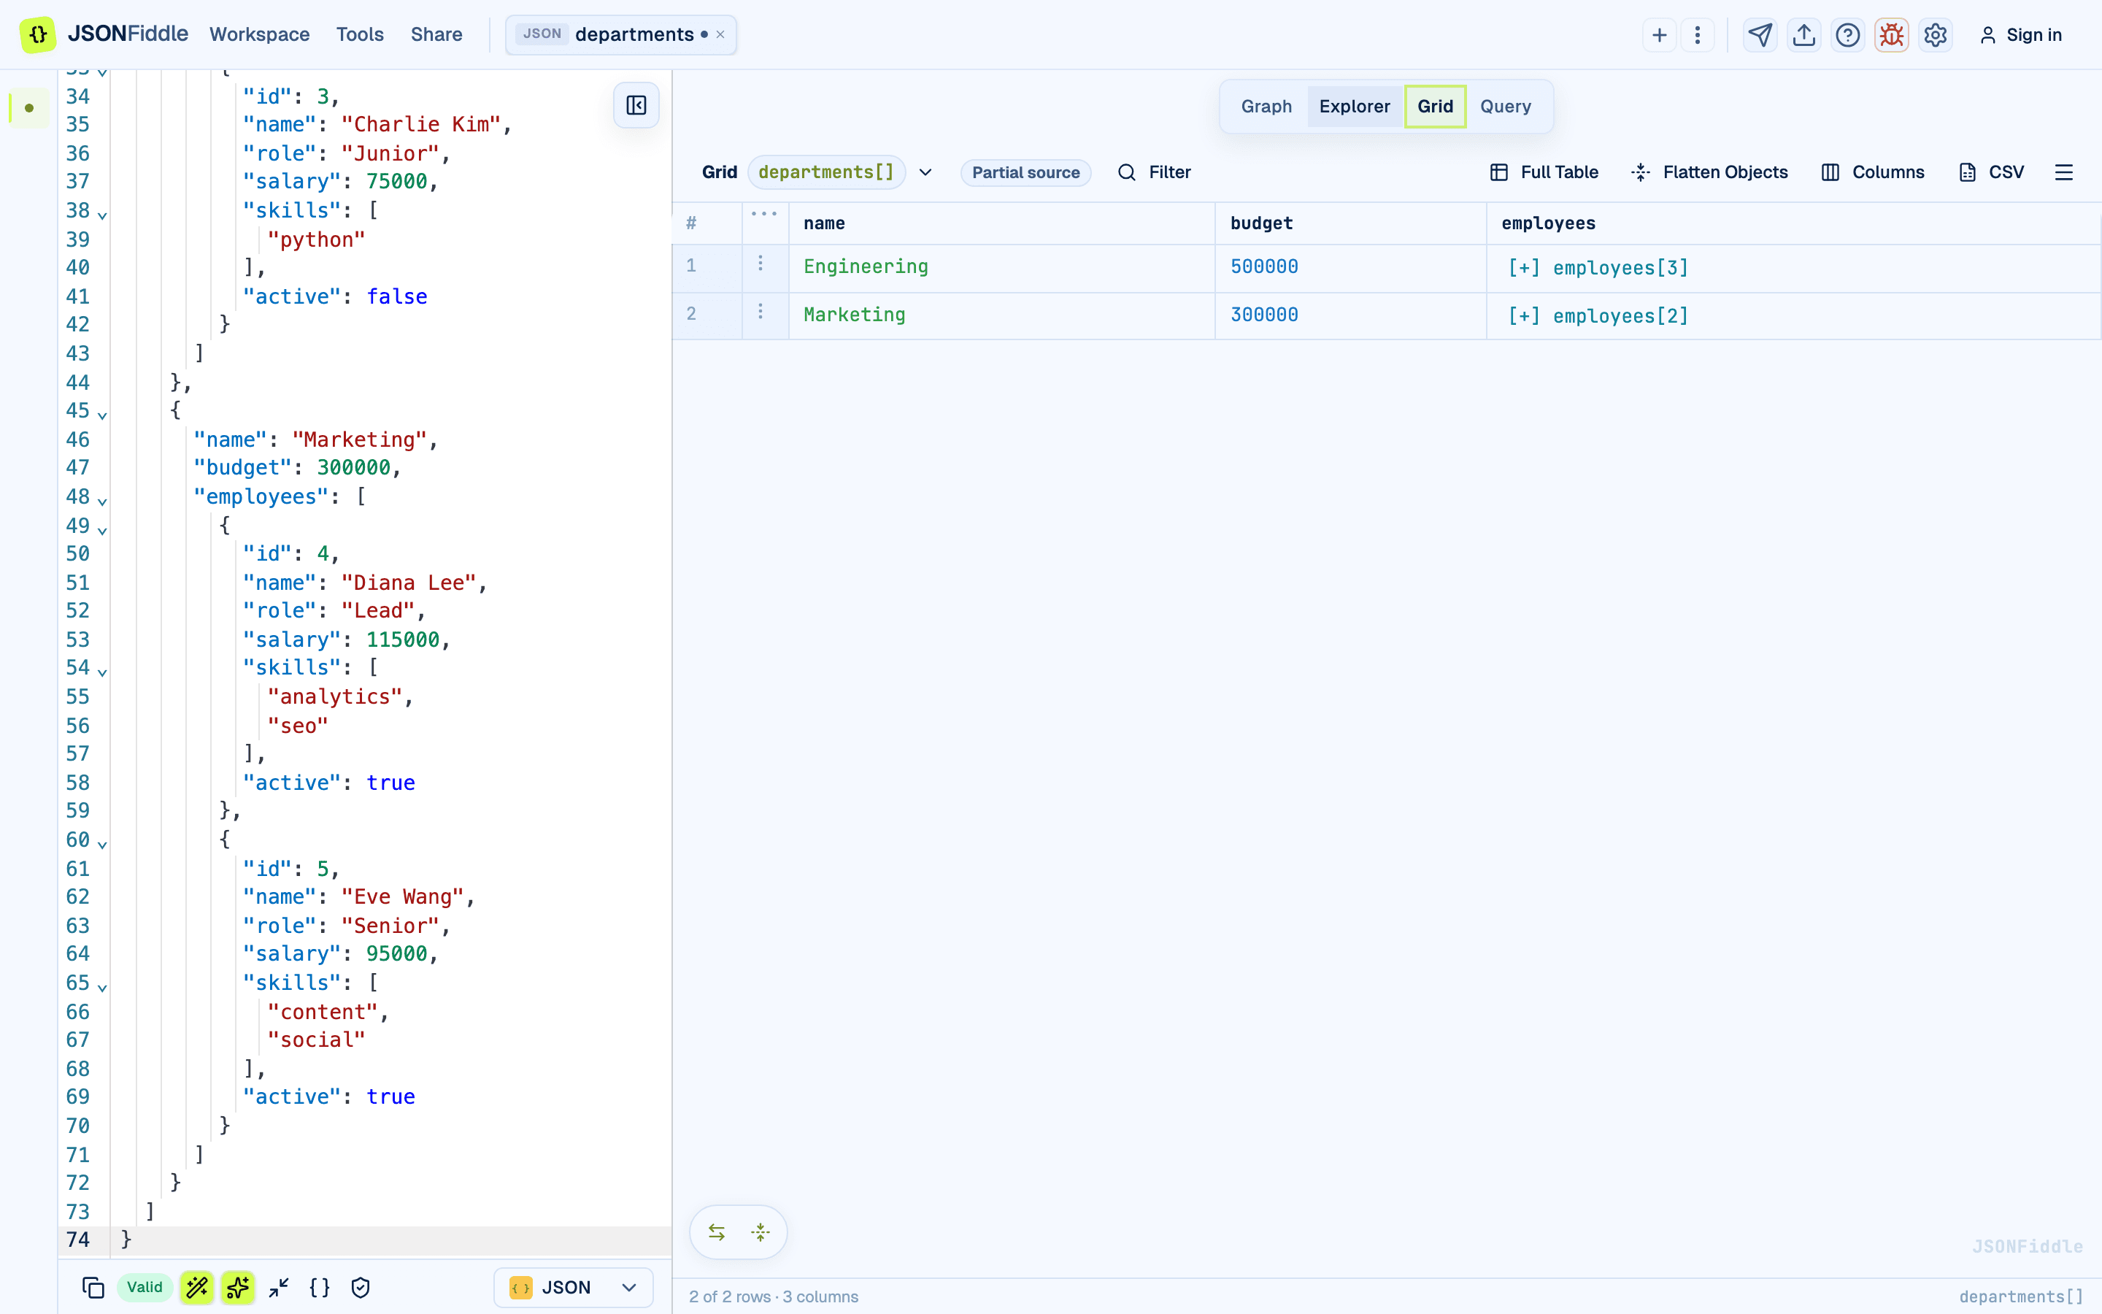Collapse the fold arrow at line 65
Viewport: 2102px width, 1314px height.
(102, 987)
